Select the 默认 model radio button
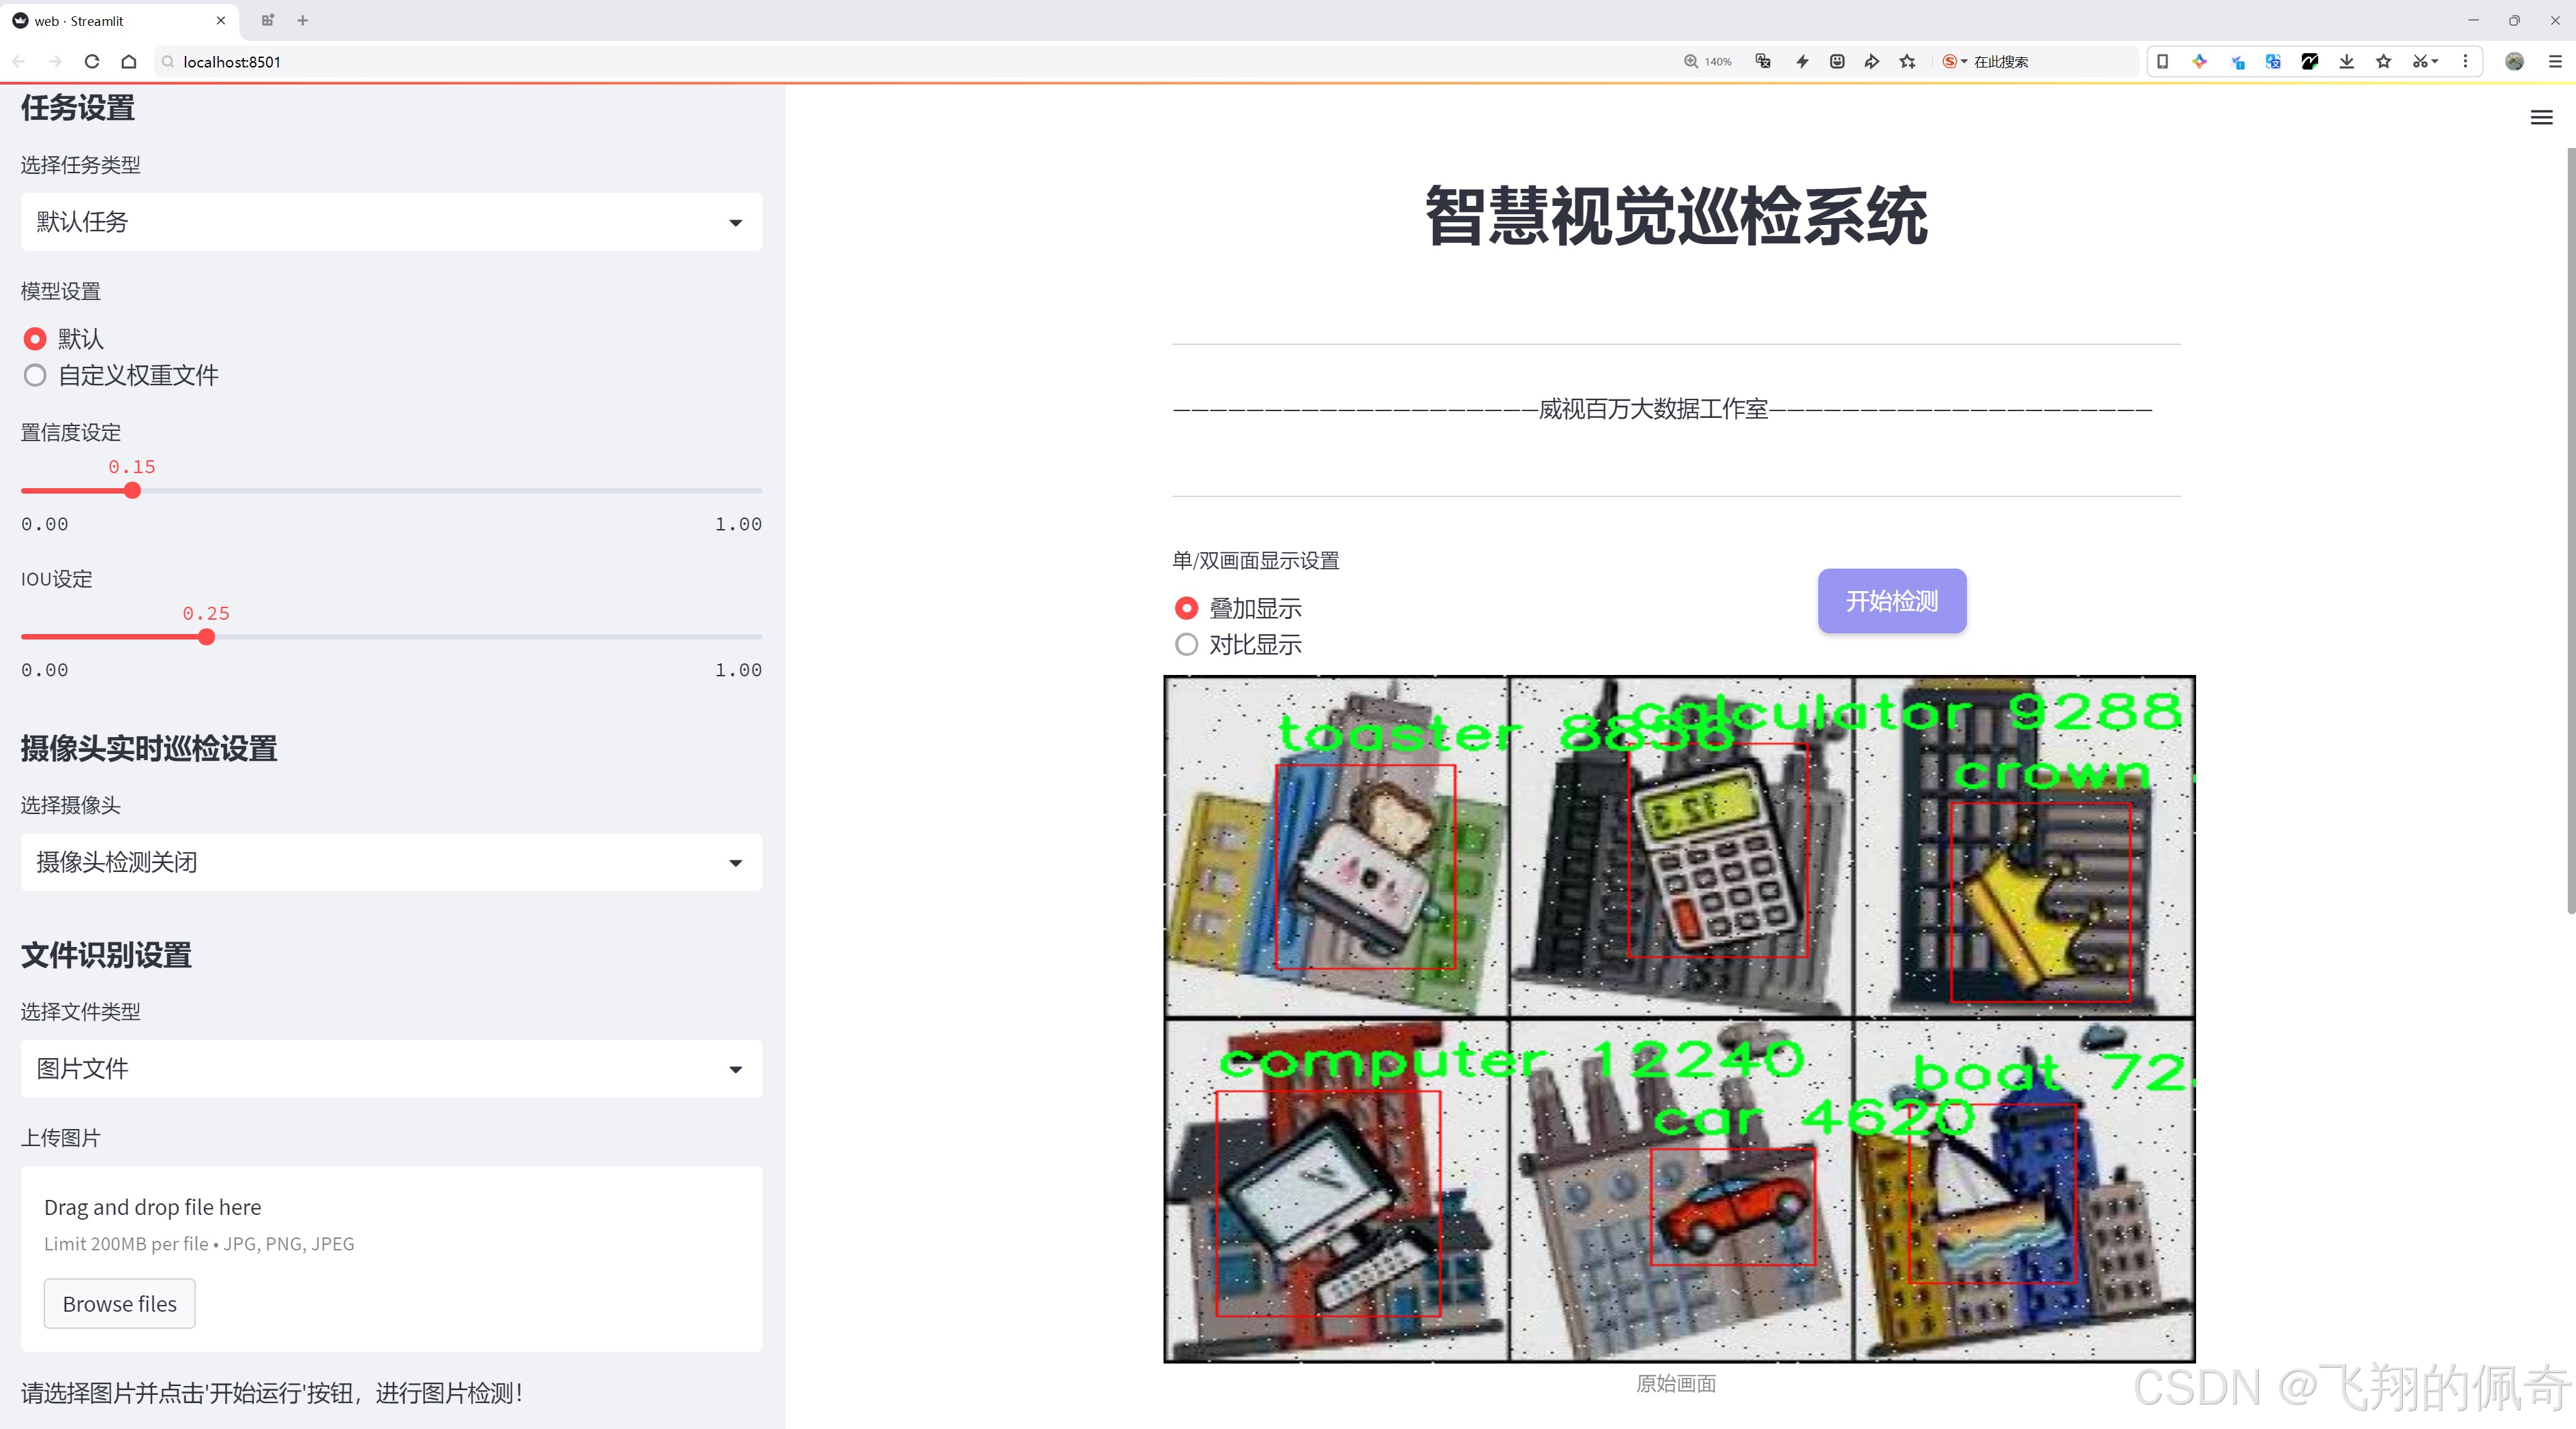 35,339
